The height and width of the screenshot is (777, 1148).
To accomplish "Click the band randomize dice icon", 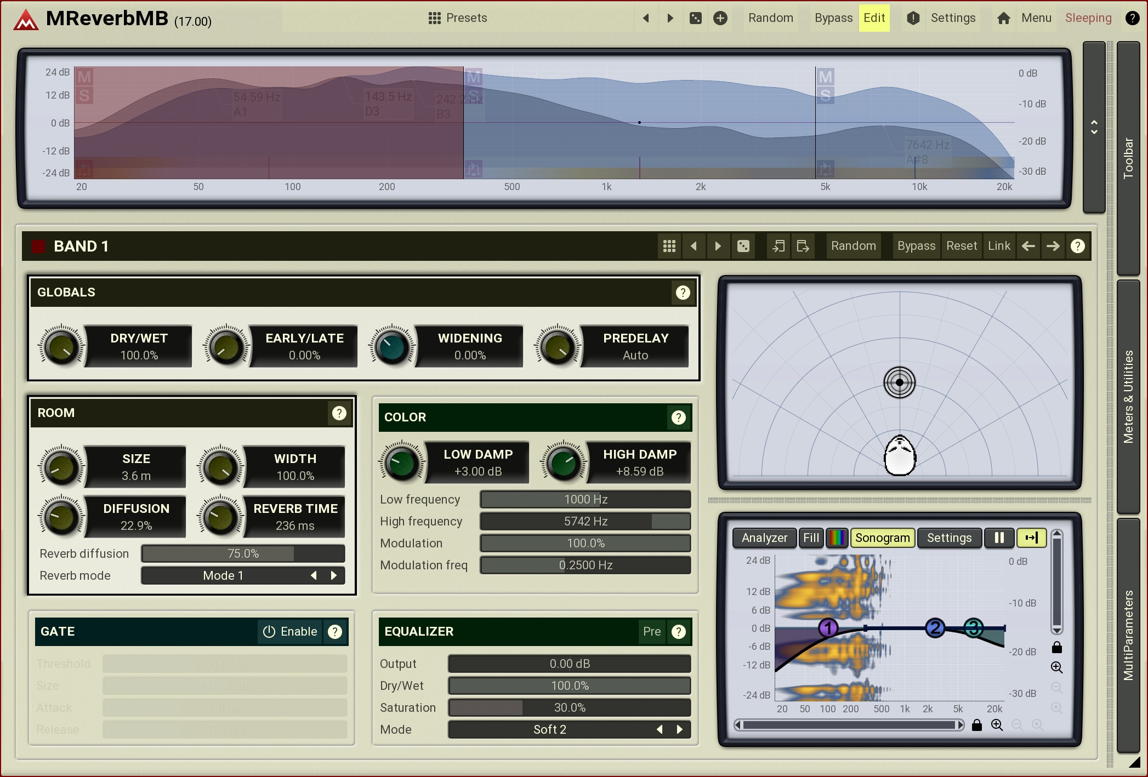I will (x=743, y=246).
